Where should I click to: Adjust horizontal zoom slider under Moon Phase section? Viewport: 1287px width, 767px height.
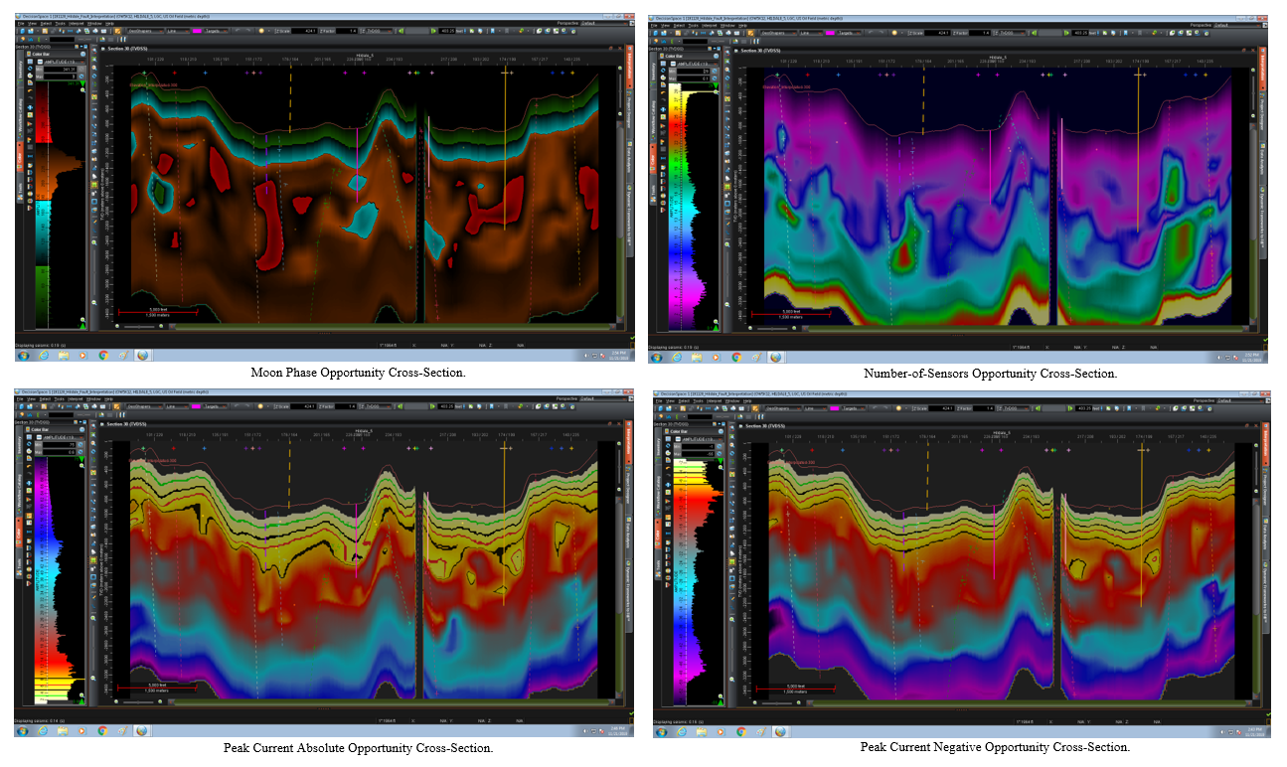[139, 327]
